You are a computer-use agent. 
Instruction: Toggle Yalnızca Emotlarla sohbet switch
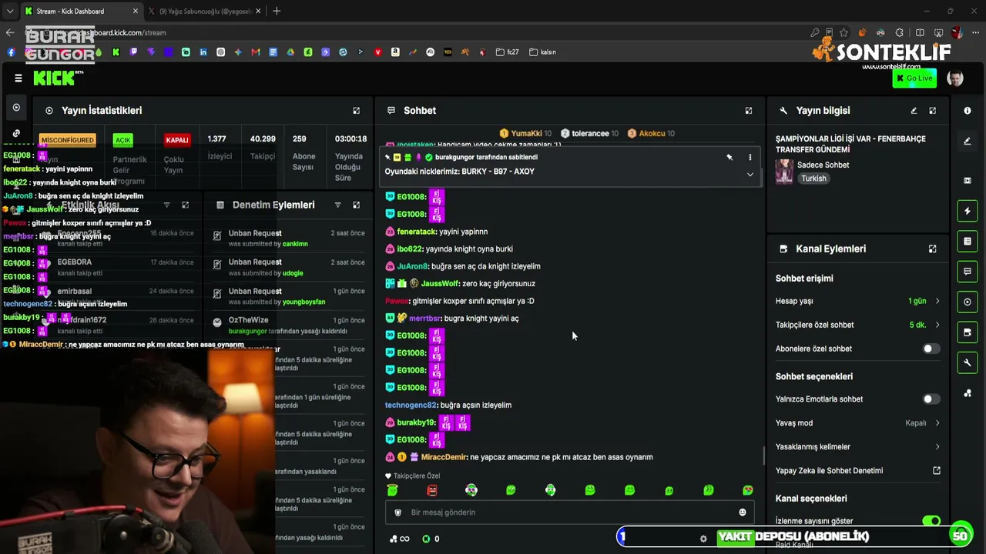tap(931, 399)
